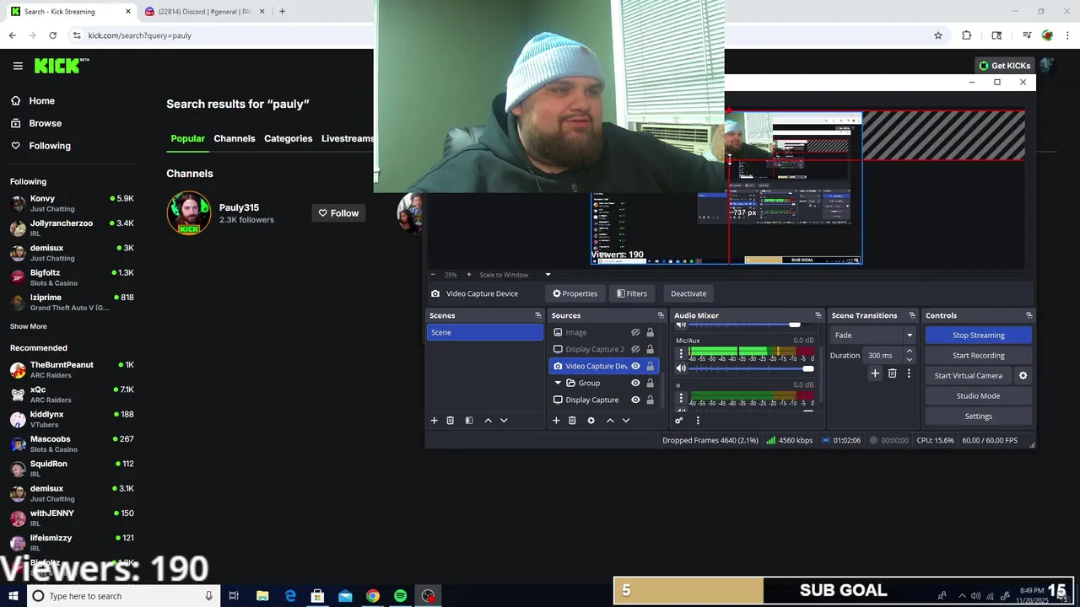This screenshot has height=607, width=1080.
Task: Open the Scale to Window dropdown arrow
Action: (548, 275)
